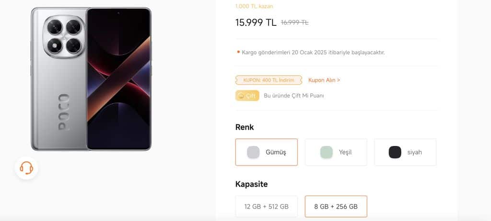
Task: Click the POCO logo on the phone back
Action: (x=64, y=112)
